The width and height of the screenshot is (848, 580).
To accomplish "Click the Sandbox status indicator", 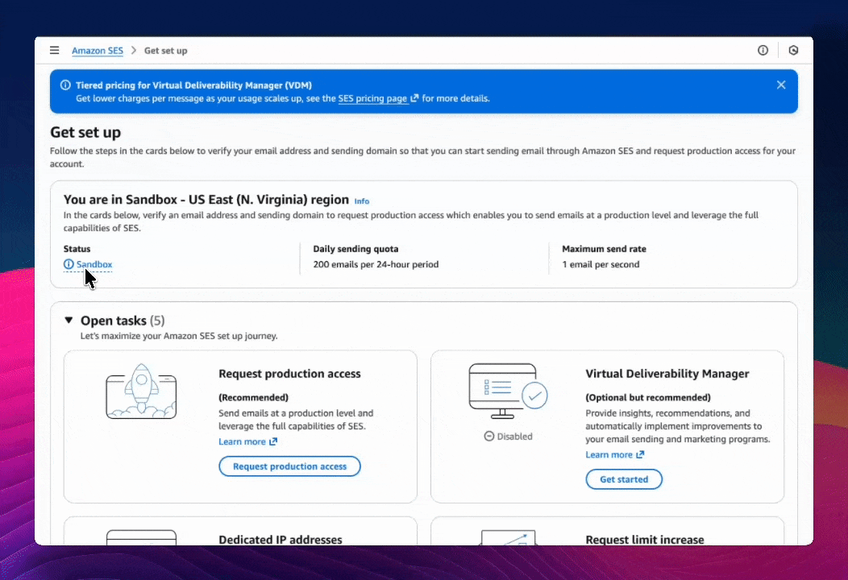I will click(94, 264).
